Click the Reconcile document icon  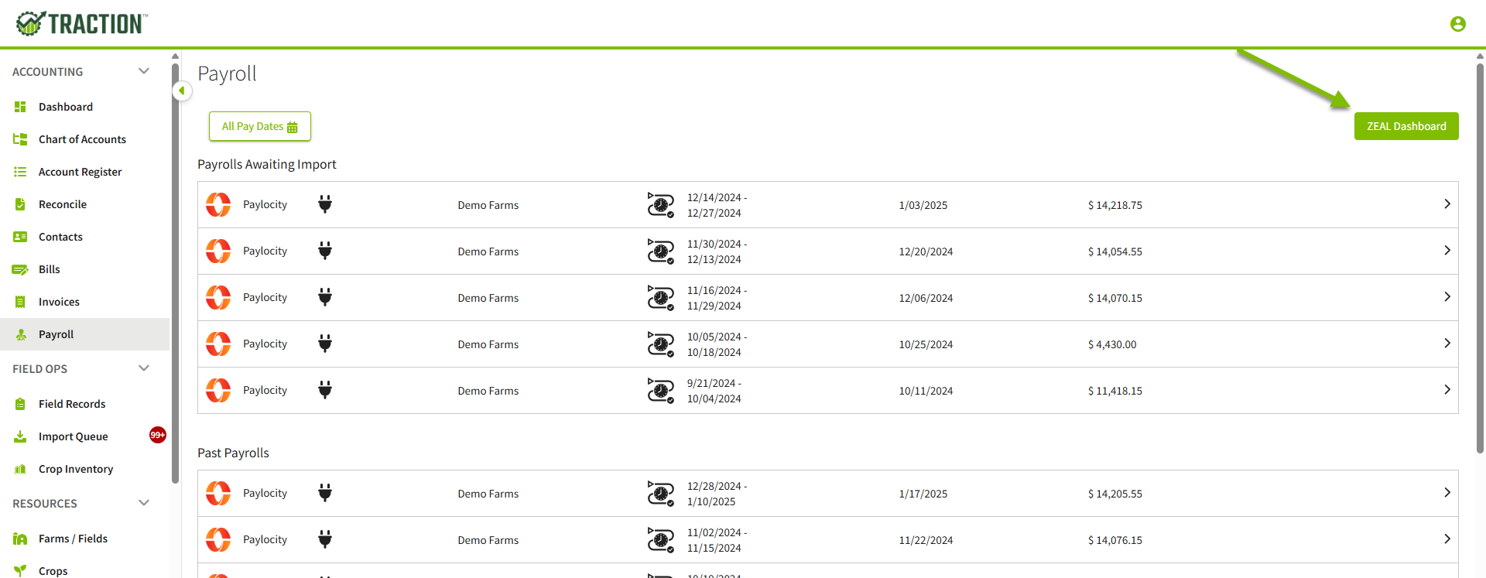click(x=20, y=204)
